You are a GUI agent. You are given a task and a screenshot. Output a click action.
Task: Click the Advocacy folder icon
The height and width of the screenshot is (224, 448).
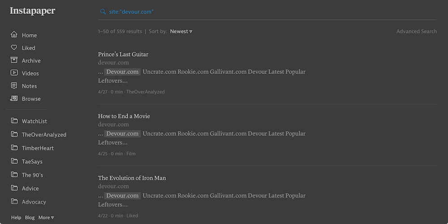[14, 201]
